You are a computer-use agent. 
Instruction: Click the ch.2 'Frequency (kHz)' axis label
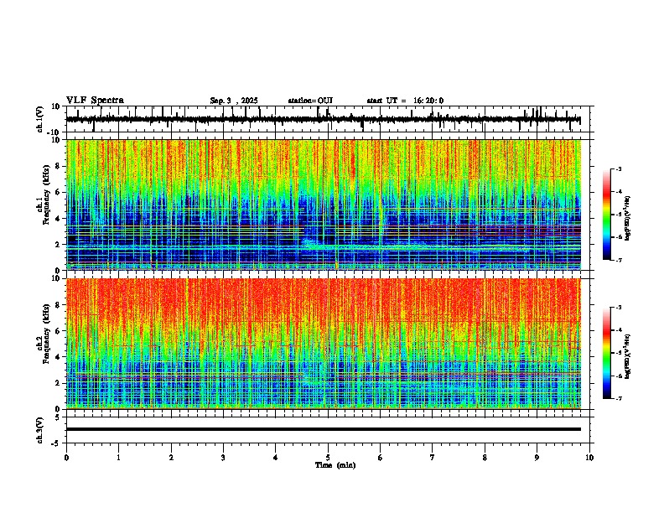[x=46, y=334]
